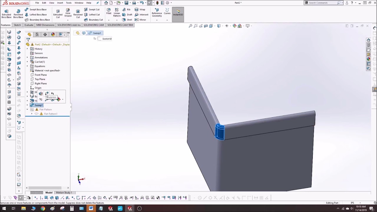Collapse the Flat-Pattern folder

(x=27, y=110)
